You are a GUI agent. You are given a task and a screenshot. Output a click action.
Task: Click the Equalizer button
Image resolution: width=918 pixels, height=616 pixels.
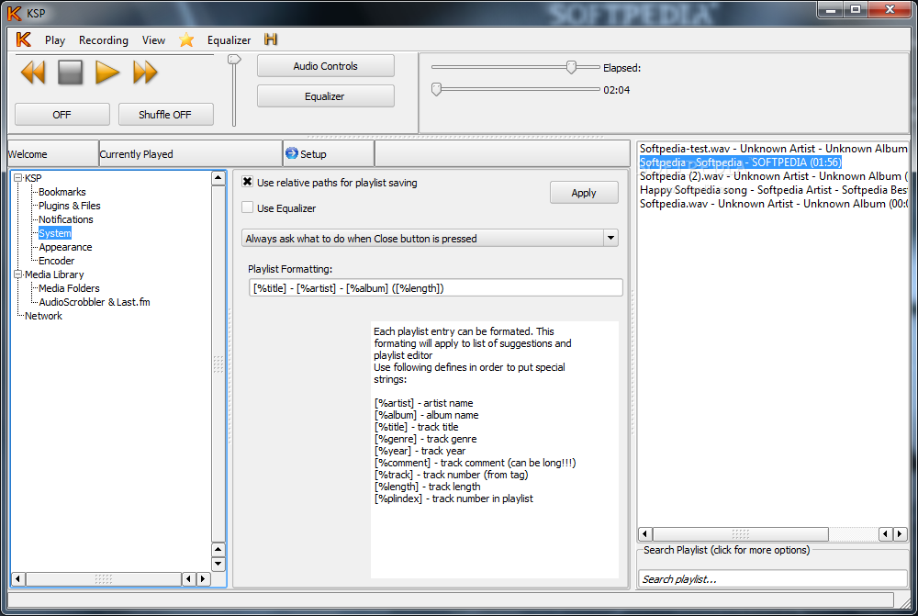(326, 96)
